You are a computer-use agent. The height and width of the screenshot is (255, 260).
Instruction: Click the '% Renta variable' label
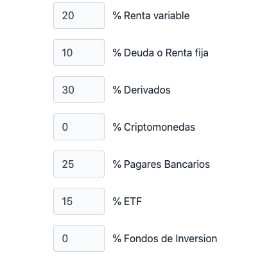tap(151, 15)
